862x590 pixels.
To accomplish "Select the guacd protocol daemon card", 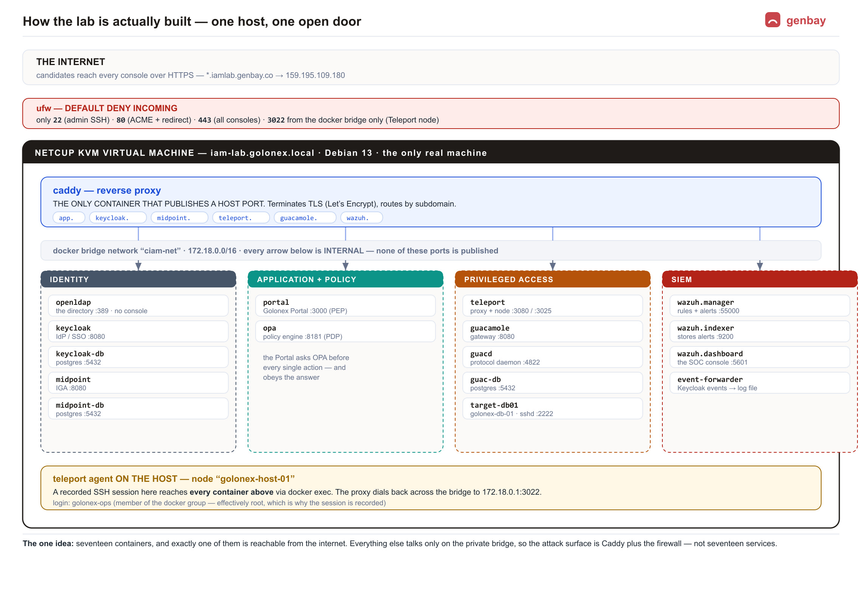I will point(553,357).
